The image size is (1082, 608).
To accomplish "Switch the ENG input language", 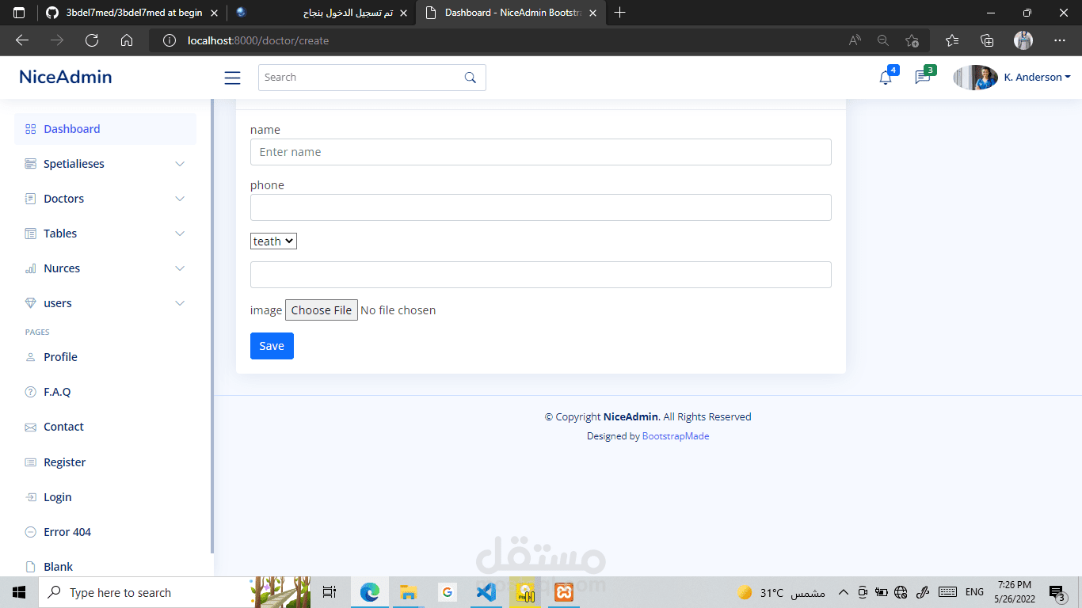I will click(974, 592).
